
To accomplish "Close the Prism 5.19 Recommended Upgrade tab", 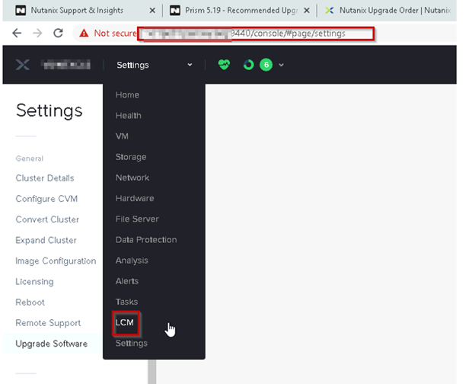I will (x=307, y=11).
